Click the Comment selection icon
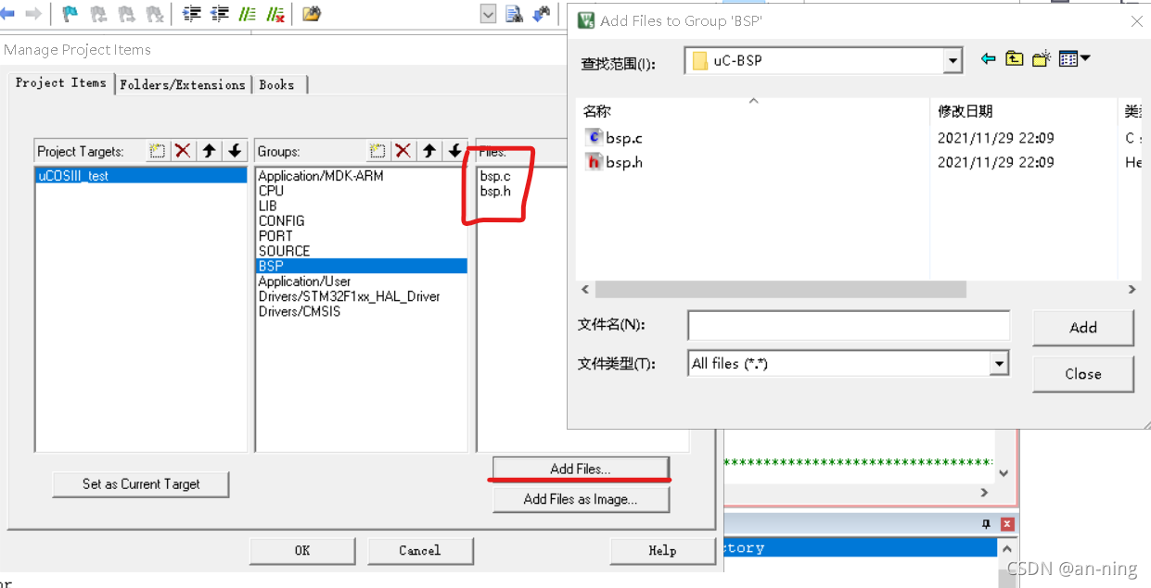The image size is (1151, 588). click(248, 14)
